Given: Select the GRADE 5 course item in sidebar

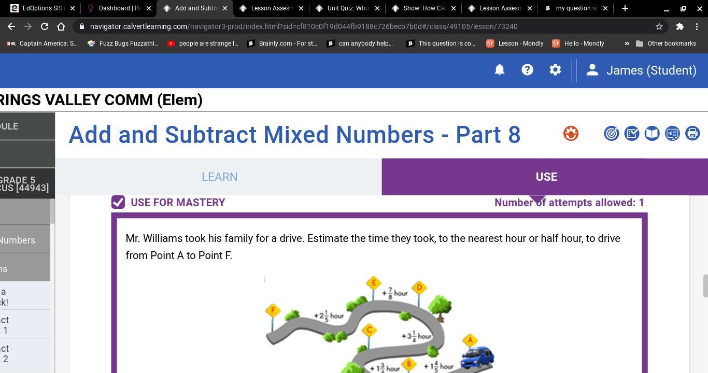Looking at the screenshot, I should pyautogui.click(x=25, y=184).
